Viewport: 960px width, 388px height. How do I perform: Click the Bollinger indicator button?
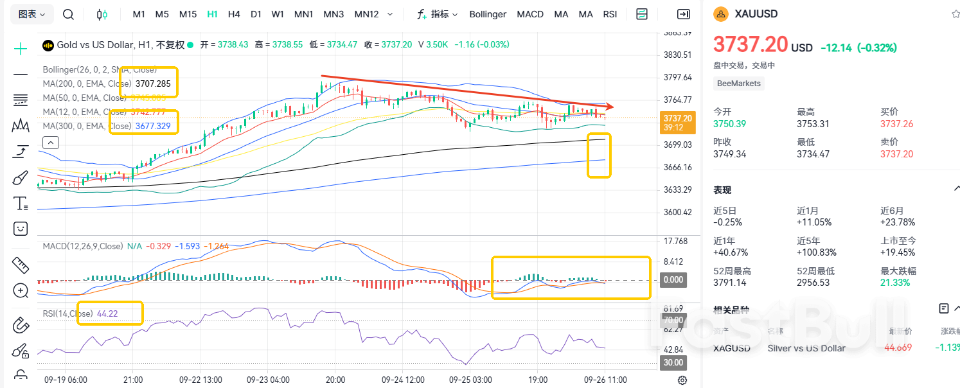pyautogui.click(x=488, y=13)
